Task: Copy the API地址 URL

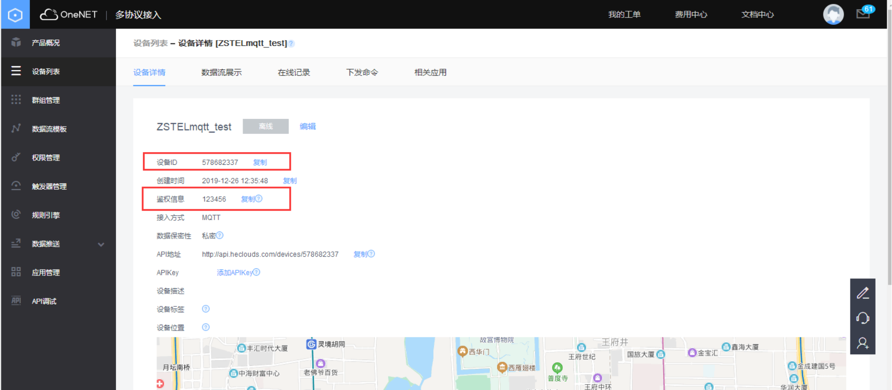Action: pyautogui.click(x=360, y=254)
